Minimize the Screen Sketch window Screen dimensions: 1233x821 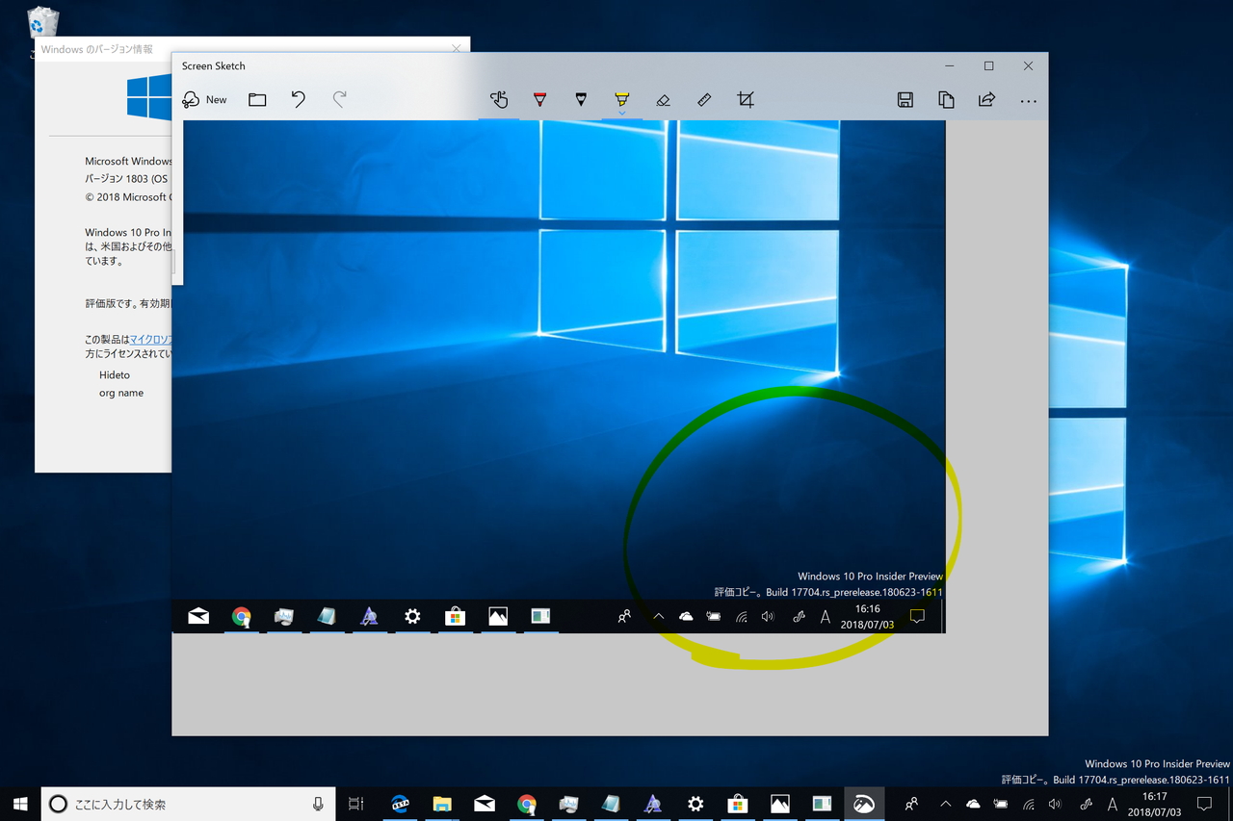[x=950, y=66]
